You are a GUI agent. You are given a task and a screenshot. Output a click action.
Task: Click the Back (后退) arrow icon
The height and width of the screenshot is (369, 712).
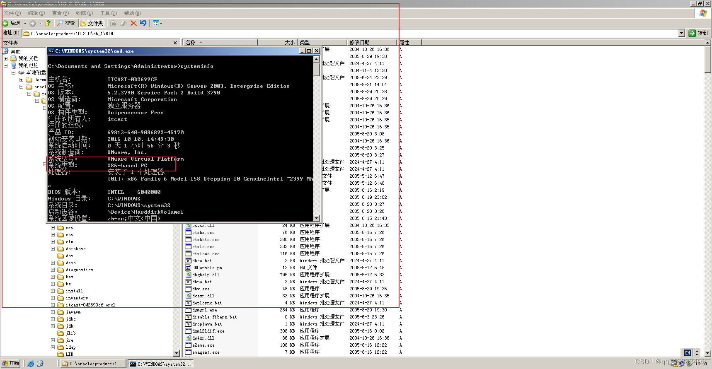tap(5, 23)
